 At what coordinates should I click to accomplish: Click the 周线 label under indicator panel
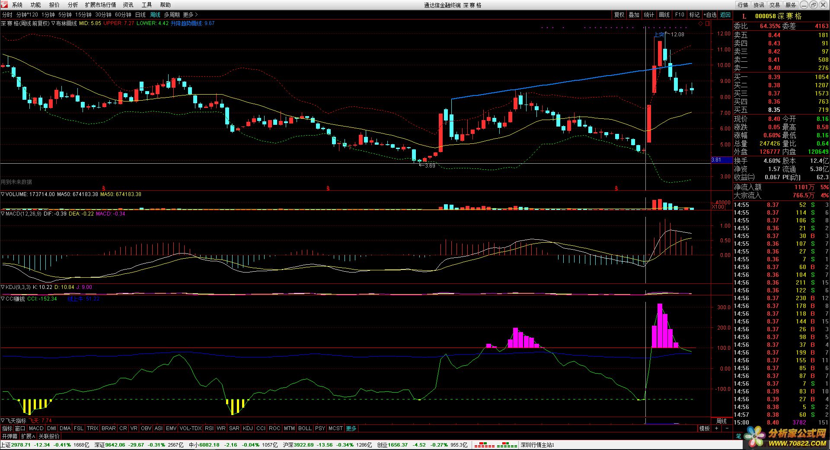(x=721, y=421)
